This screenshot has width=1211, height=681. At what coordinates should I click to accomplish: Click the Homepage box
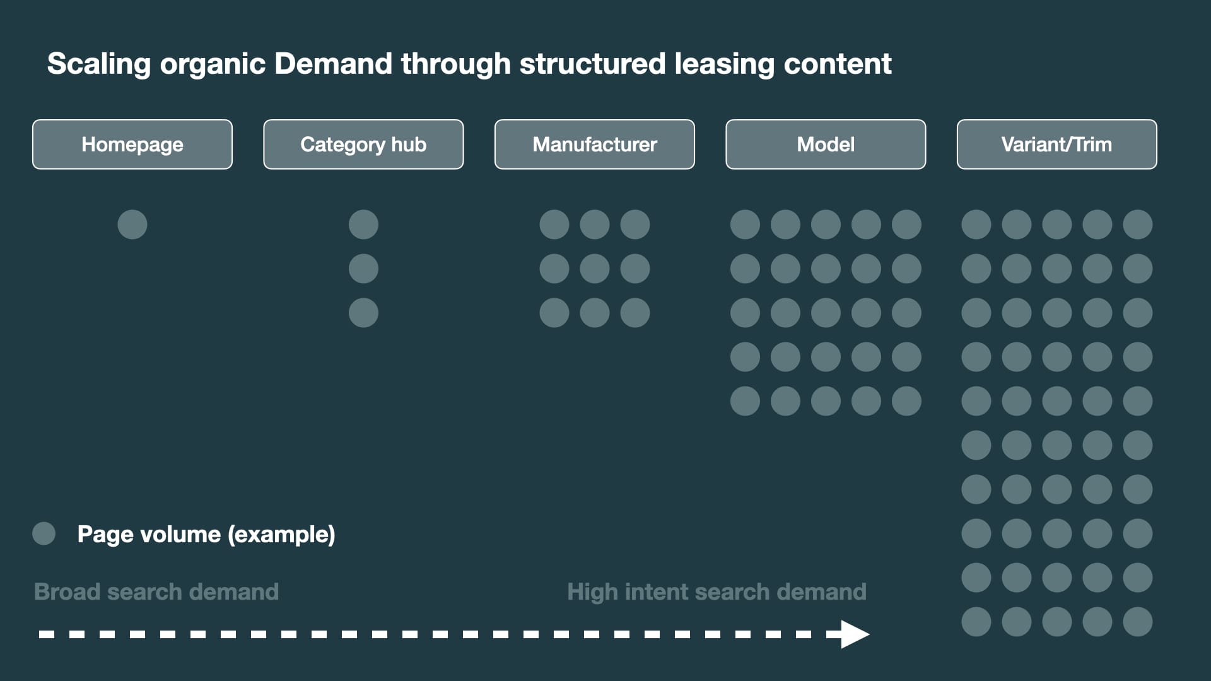(132, 144)
